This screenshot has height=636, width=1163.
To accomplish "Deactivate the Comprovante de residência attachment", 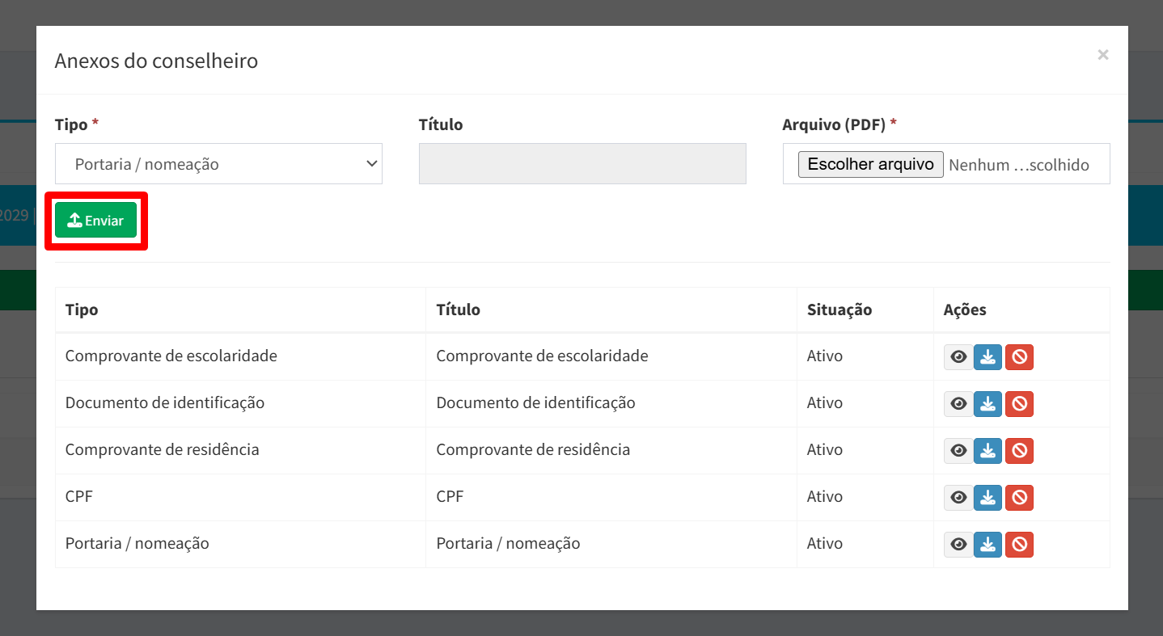I will coord(1019,451).
